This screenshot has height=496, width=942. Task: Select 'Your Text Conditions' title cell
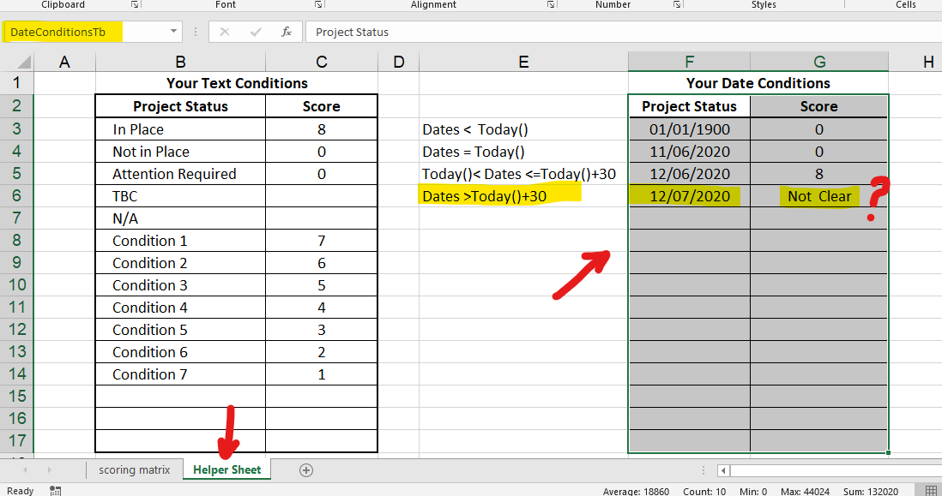[237, 83]
